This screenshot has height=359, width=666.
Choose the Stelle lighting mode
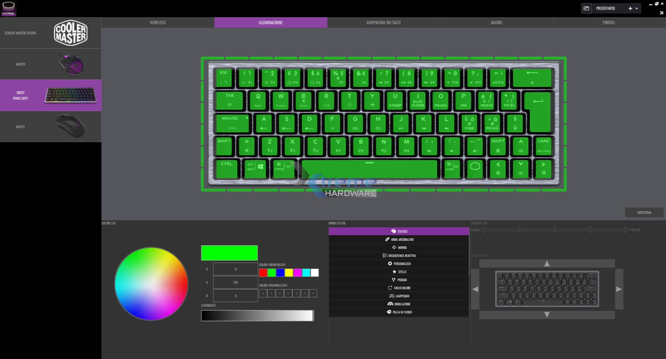coord(399,272)
